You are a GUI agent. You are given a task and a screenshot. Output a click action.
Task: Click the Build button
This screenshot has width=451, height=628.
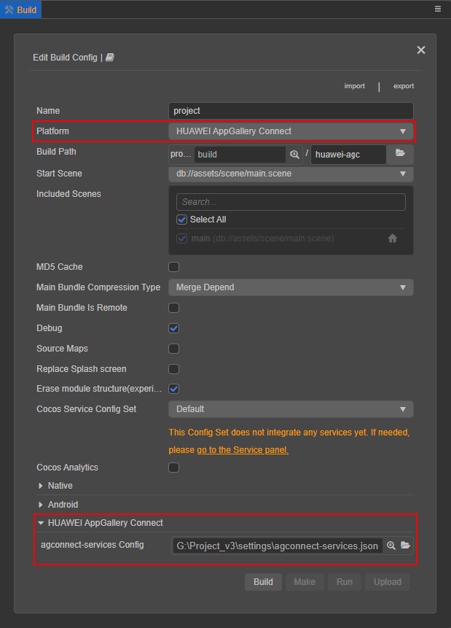point(263,582)
